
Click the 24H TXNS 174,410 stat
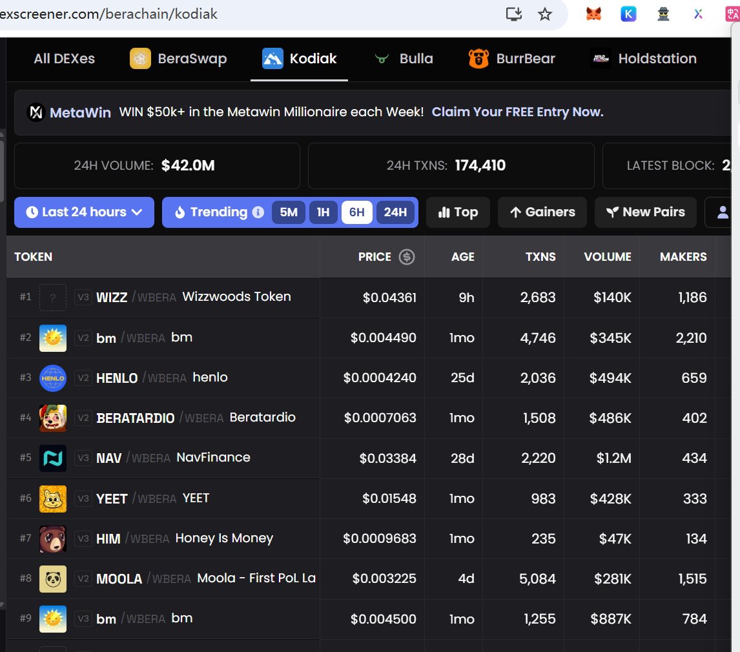(451, 166)
